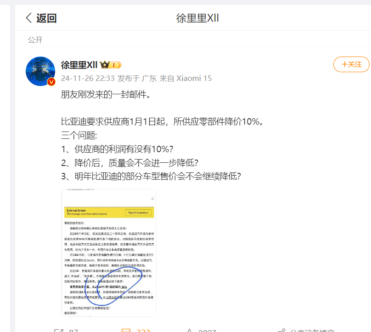Click the 徐里里XII page header title
Viewport: 371px width, 332px height.
[x=197, y=18]
